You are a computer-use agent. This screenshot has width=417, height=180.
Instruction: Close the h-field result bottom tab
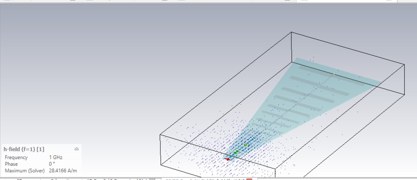pyautogui.click(x=249, y=179)
